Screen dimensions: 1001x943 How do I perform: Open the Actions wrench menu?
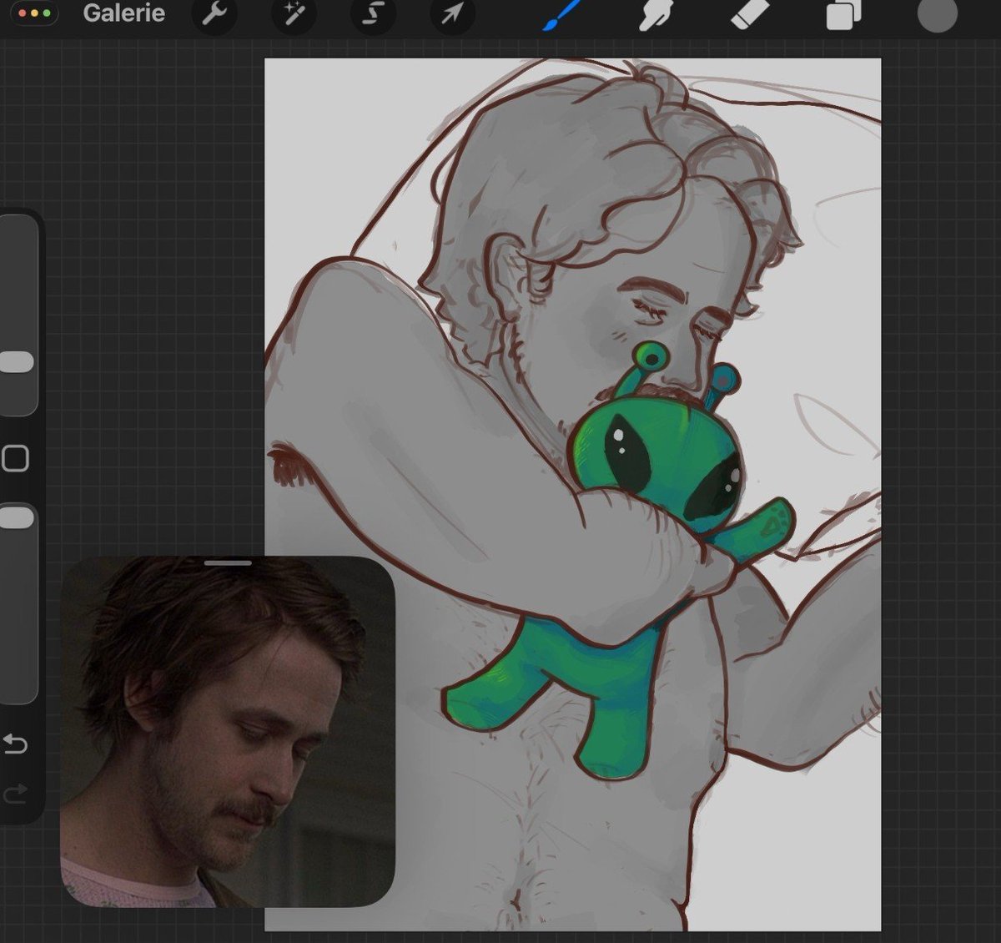tap(214, 15)
